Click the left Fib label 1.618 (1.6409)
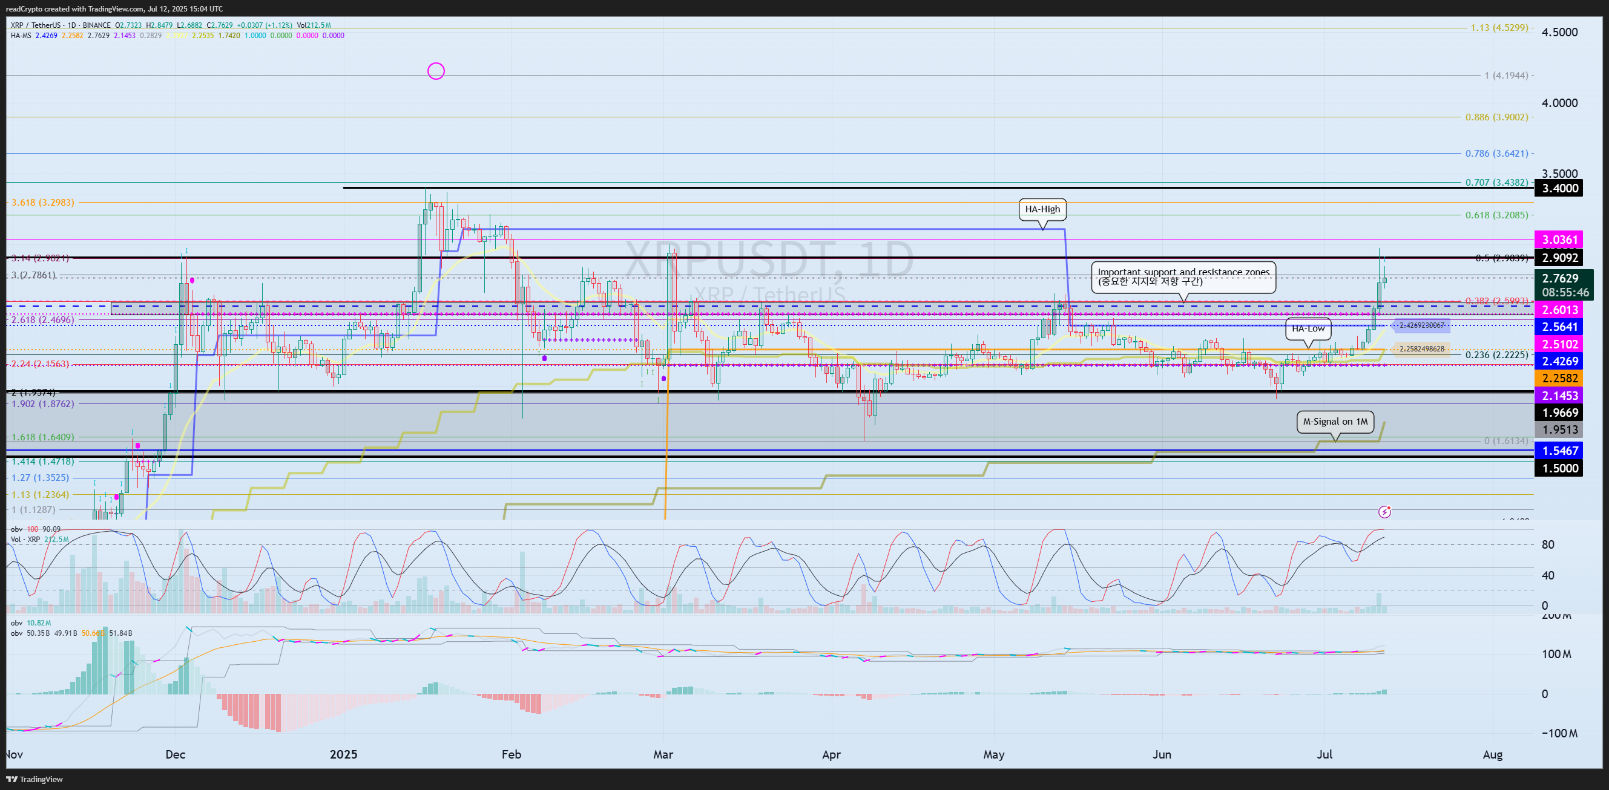The height and width of the screenshot is (790, 1609). [x=42, y=437]
